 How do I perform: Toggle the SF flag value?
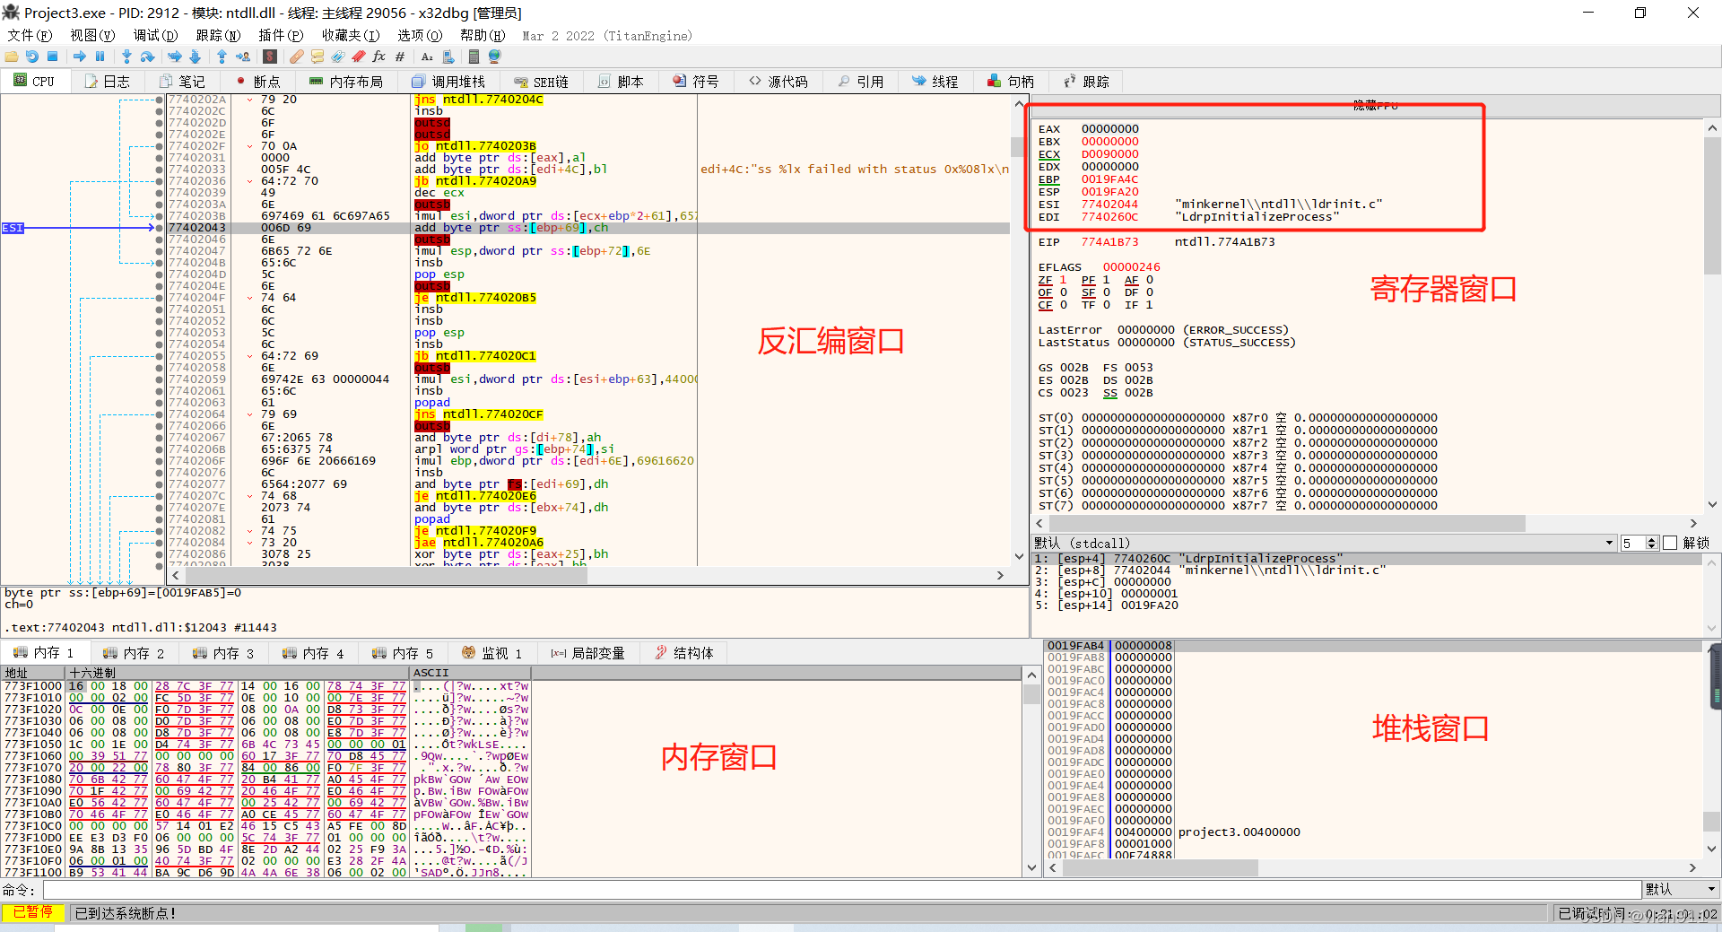click(x=1106, y=292)
